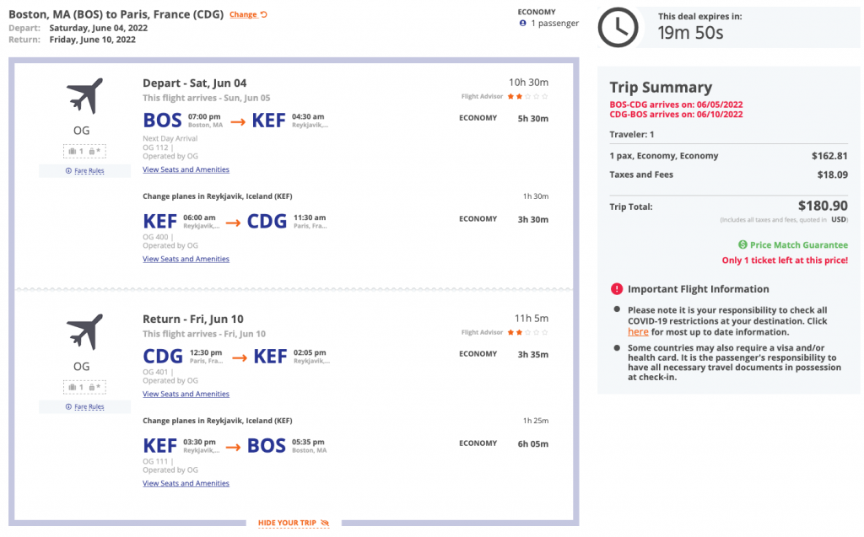
Task: View Seats and Amenities for flight OG 401
Action: 186,394
